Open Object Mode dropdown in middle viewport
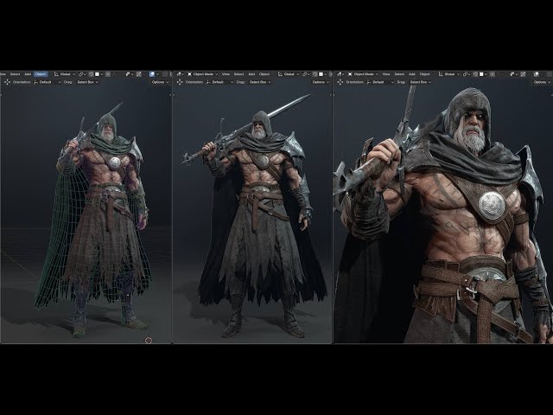Viewport: 553px width, 415px height. 202,74
